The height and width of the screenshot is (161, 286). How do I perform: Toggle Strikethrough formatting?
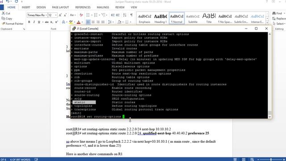[46, 22]
